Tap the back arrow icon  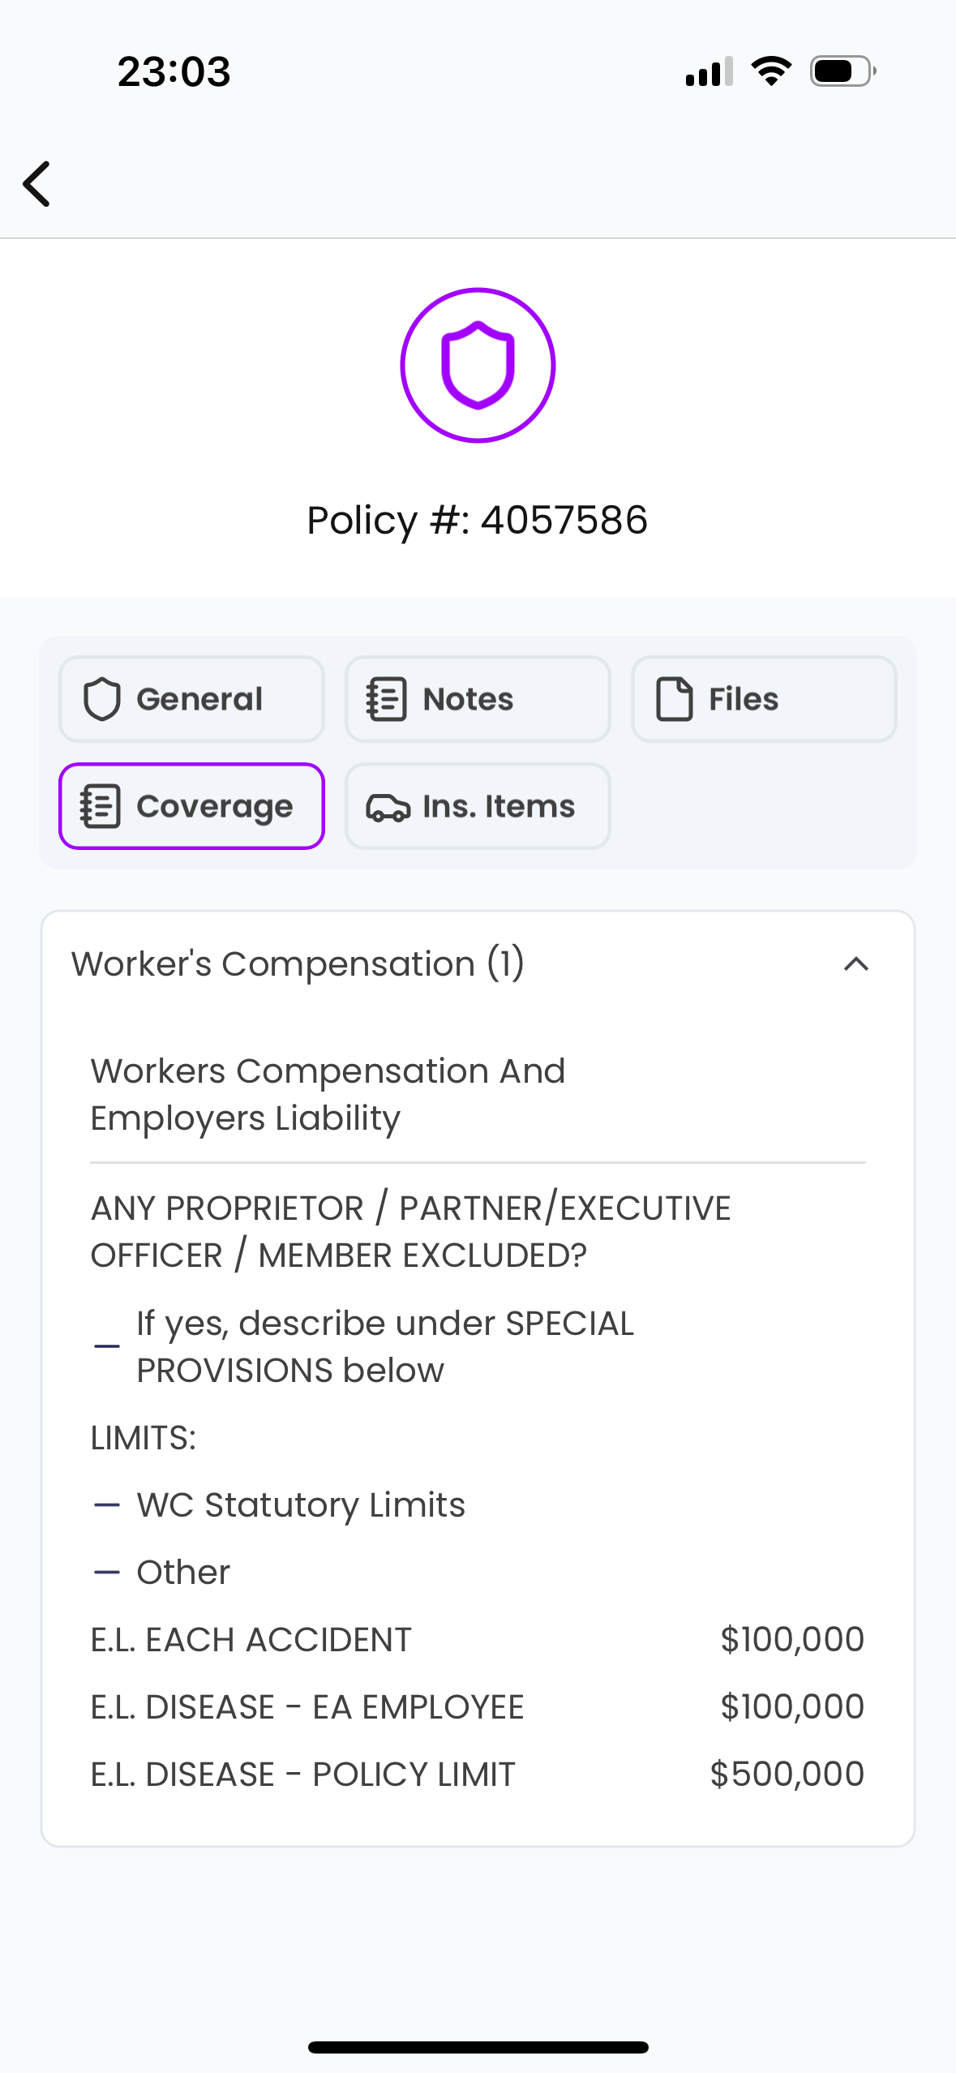[37, 184]
